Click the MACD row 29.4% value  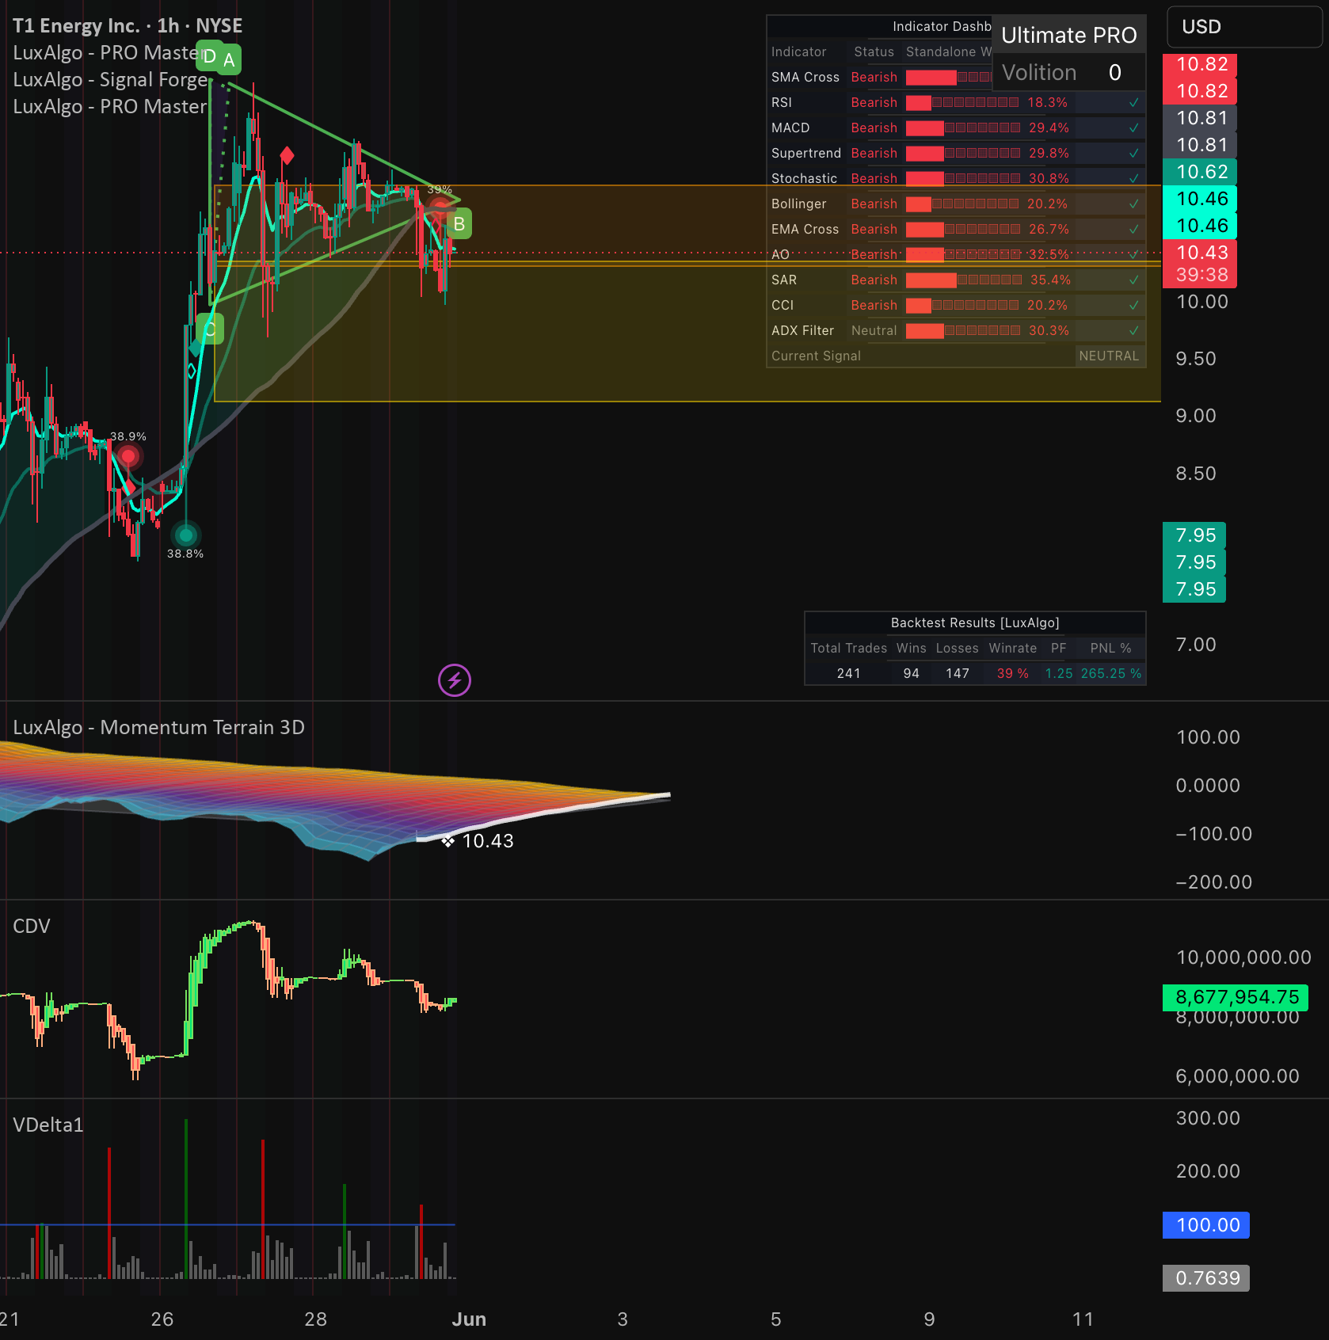click(x=1049, y=128)
